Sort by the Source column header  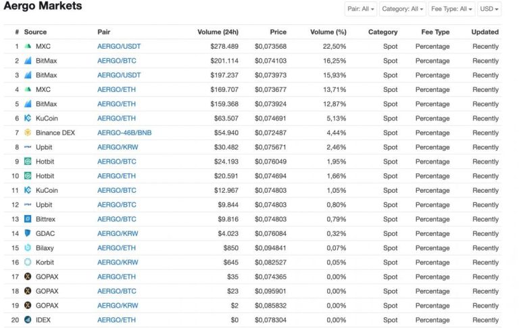pyautogui.click(x=35, y=32)
